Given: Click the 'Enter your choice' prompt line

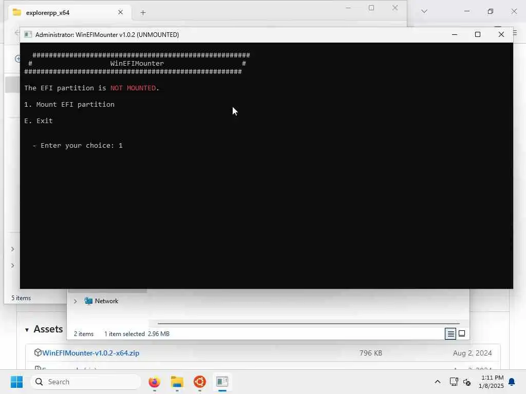Looking at the screenshot, I should 78,145.
